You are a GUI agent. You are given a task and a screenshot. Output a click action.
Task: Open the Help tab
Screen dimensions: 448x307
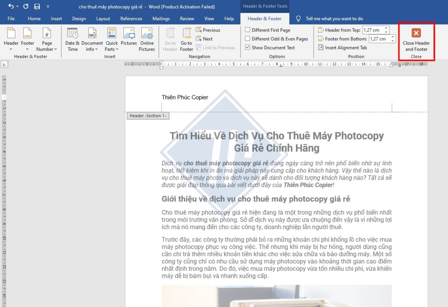pos(229,18)
